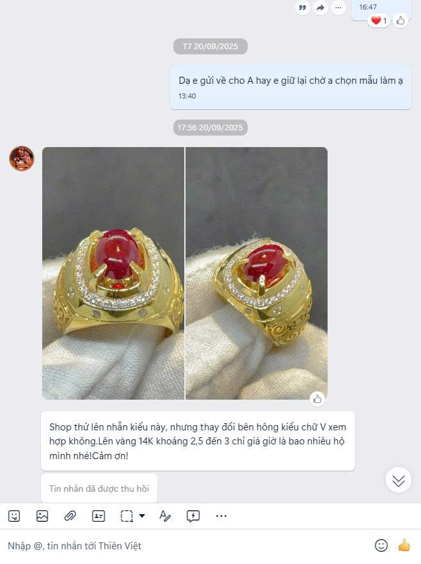Forward the message with arrow icon
This screenshot has width=421, height=564.
[x=321, y=8]
